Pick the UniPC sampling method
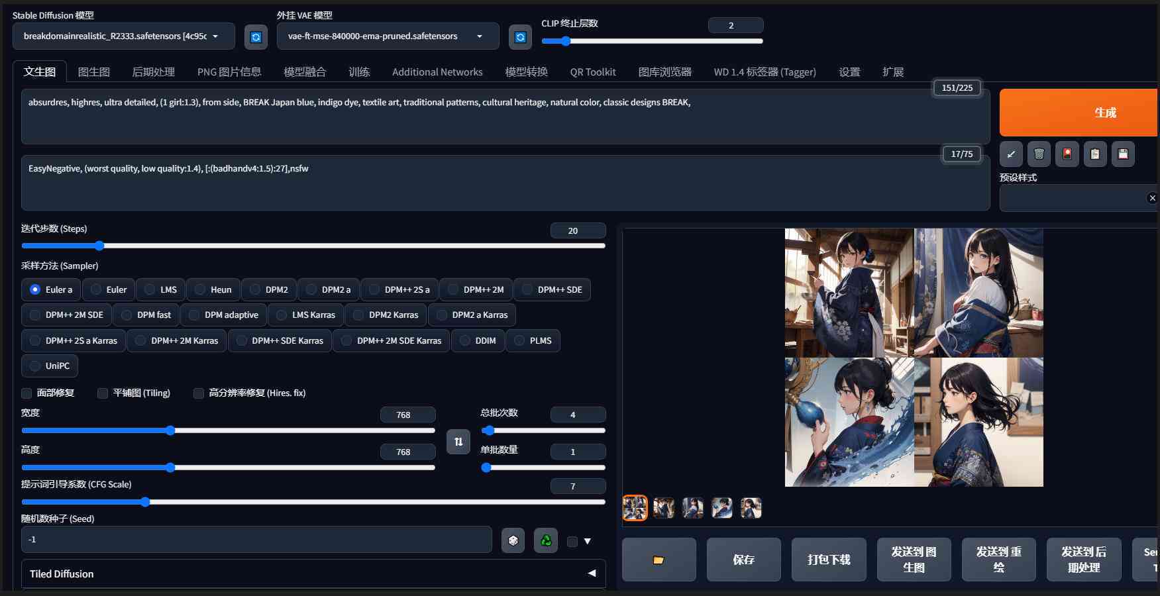 50,366
